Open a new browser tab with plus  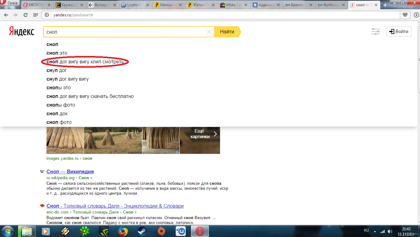pos(385,5)
